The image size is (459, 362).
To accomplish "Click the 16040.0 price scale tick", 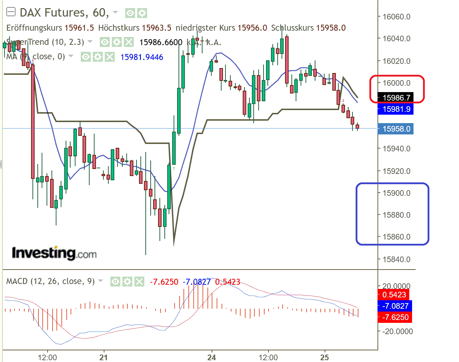I will point(397,38).
